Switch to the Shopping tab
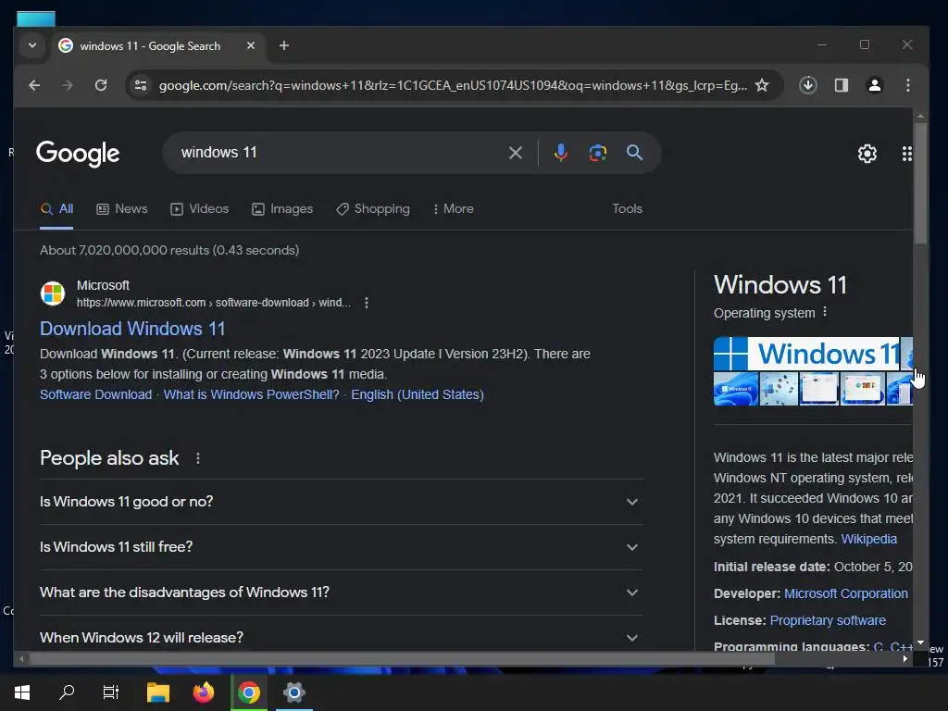Viewport: 948px width, 711px height. (x=373, y=208)
